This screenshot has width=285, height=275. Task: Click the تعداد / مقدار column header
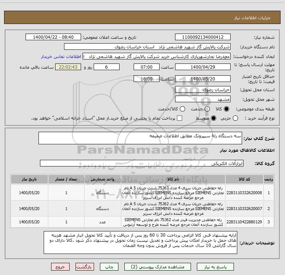[66, 179]
